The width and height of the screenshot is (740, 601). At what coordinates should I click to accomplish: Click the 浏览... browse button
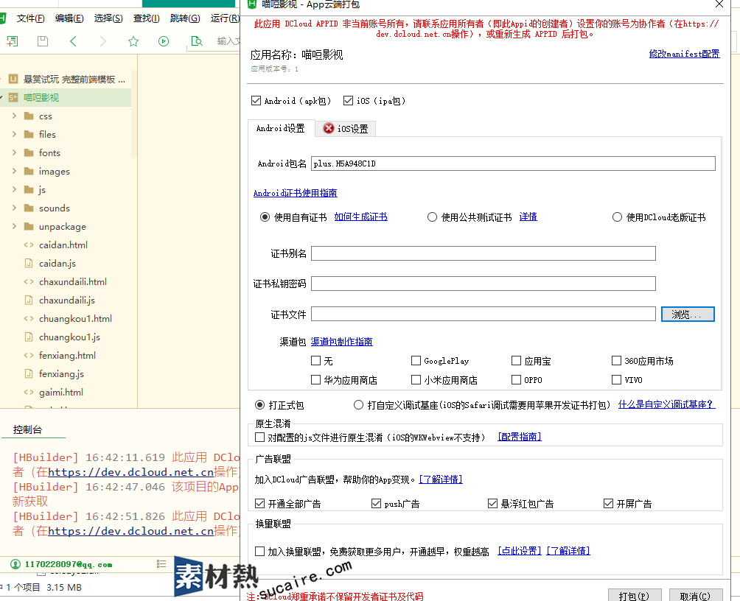[688, 314]
